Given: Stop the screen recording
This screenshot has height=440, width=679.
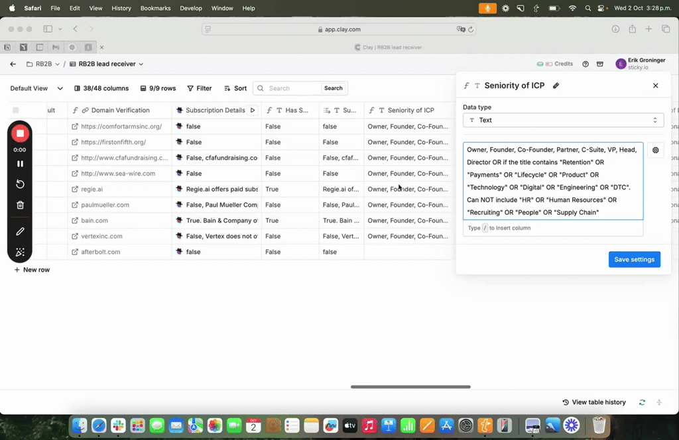Looking at the screenshot, I should (x=20, y=134).
